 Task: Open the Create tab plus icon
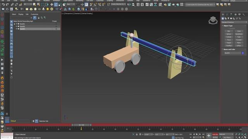[223, 15]
